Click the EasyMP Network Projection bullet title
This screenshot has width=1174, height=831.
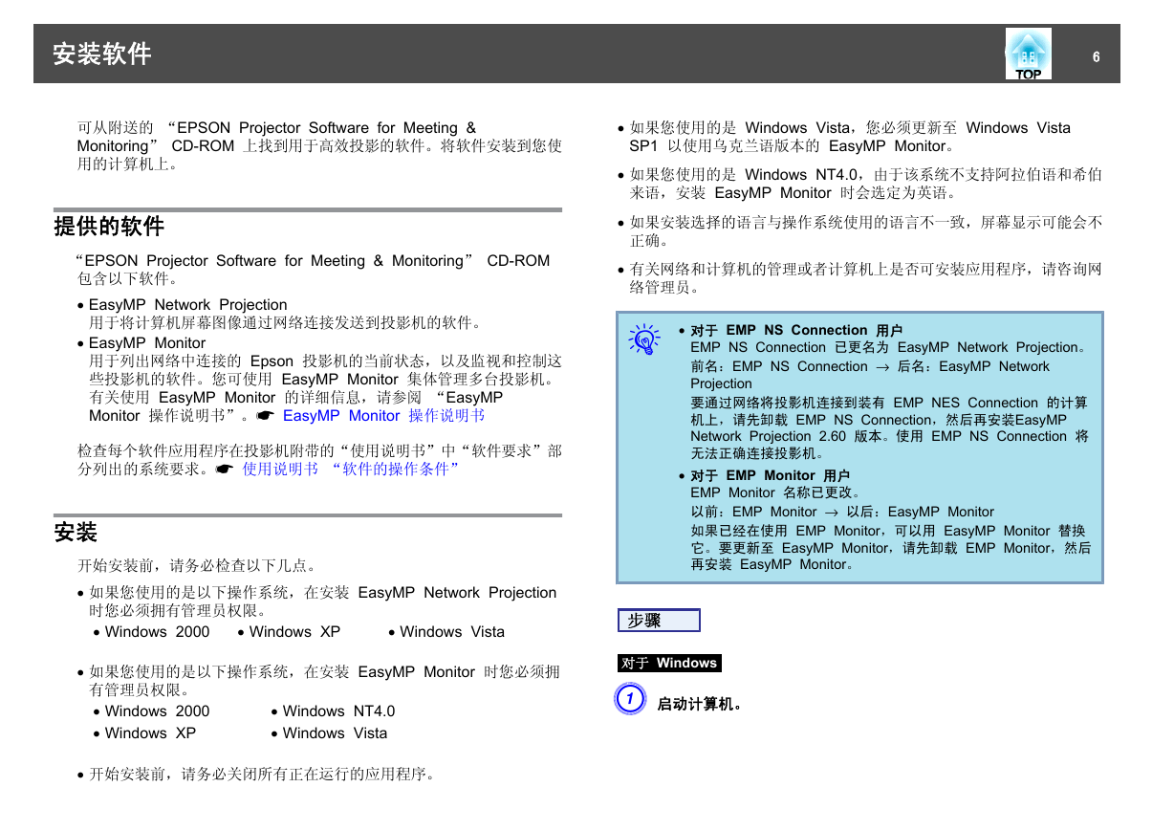[x=188, y=305]
